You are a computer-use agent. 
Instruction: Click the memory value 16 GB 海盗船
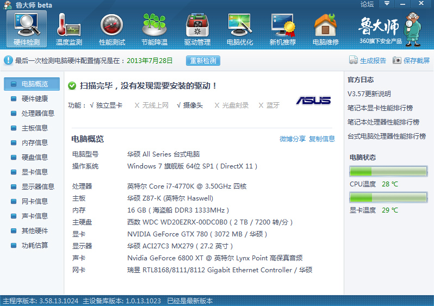pyautogui.click(x=178, y=210)
